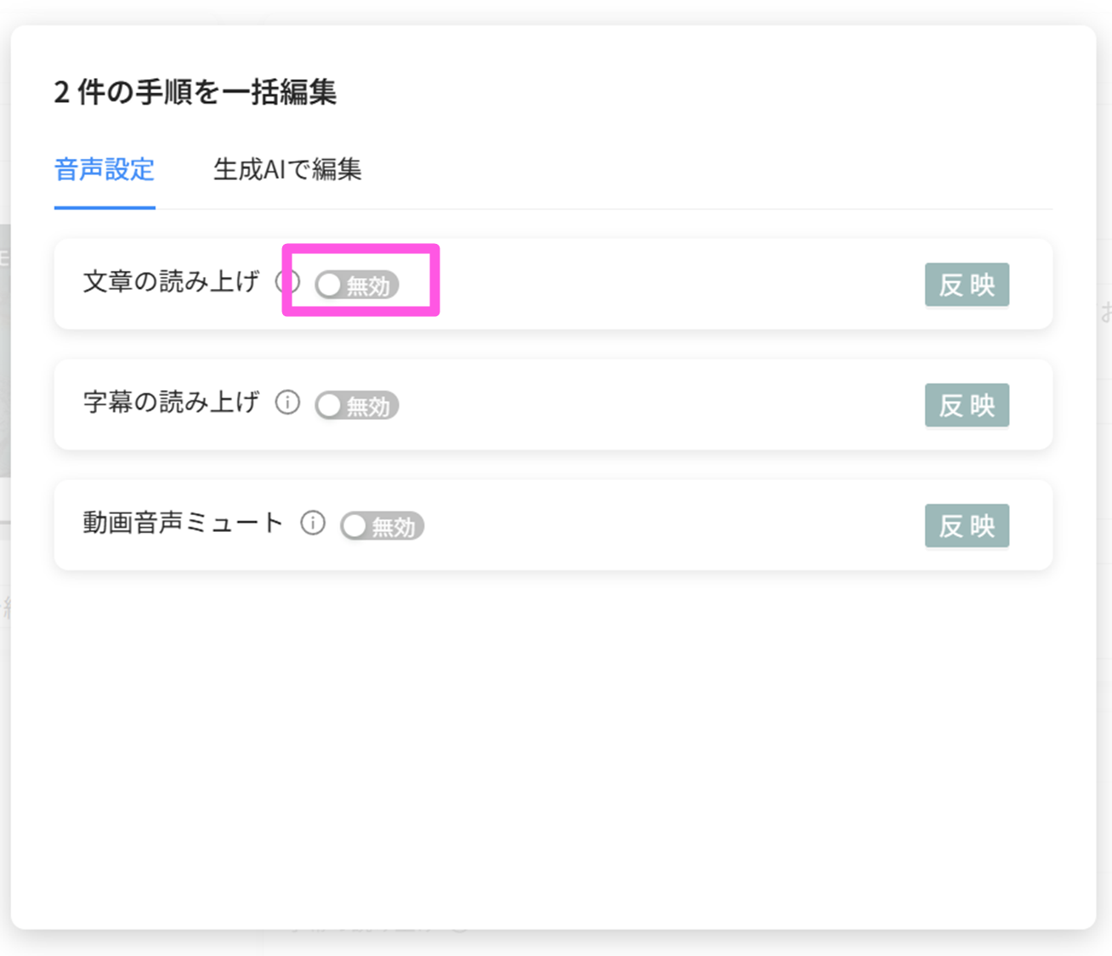This screenshot has height=956, width=1112.
Task: Toggle the 動画音声ミュート switch
Action: tap(382, 526)
